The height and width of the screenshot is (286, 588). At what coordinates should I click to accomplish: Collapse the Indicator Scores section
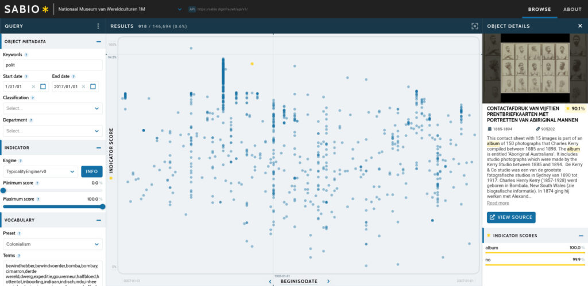pos(581,236)
